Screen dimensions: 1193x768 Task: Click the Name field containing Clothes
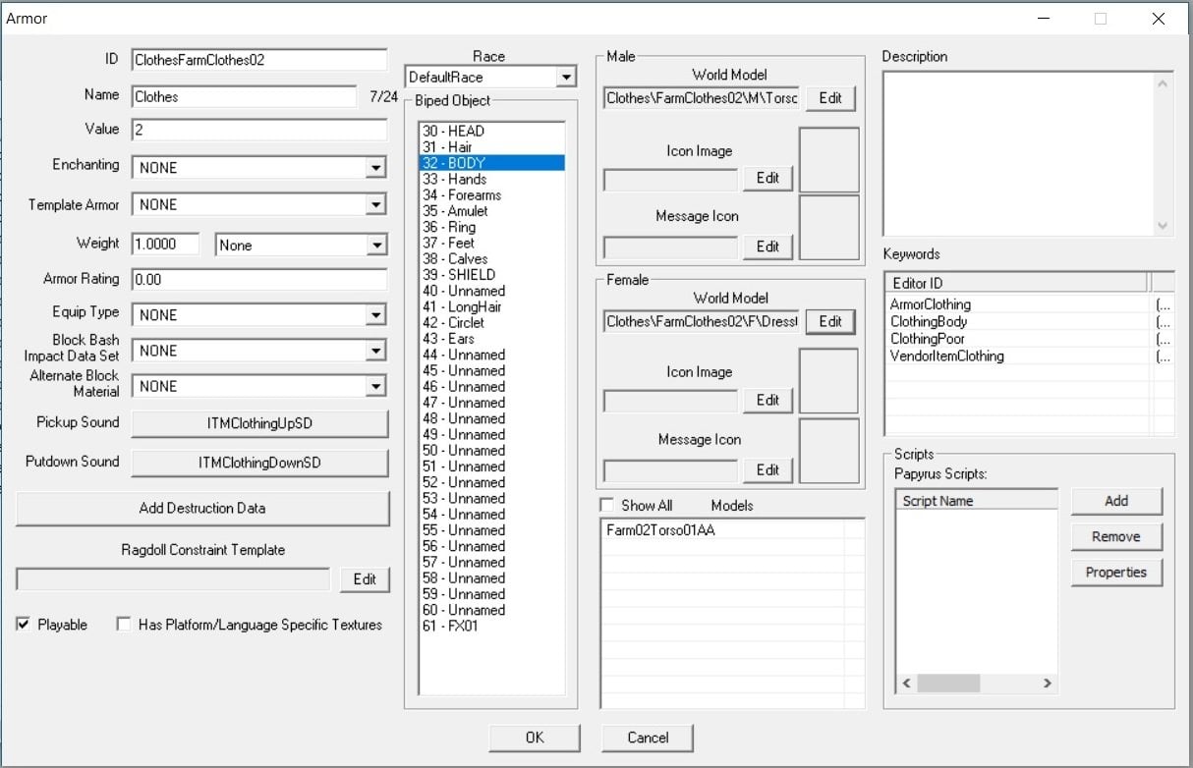click(244, 96)
